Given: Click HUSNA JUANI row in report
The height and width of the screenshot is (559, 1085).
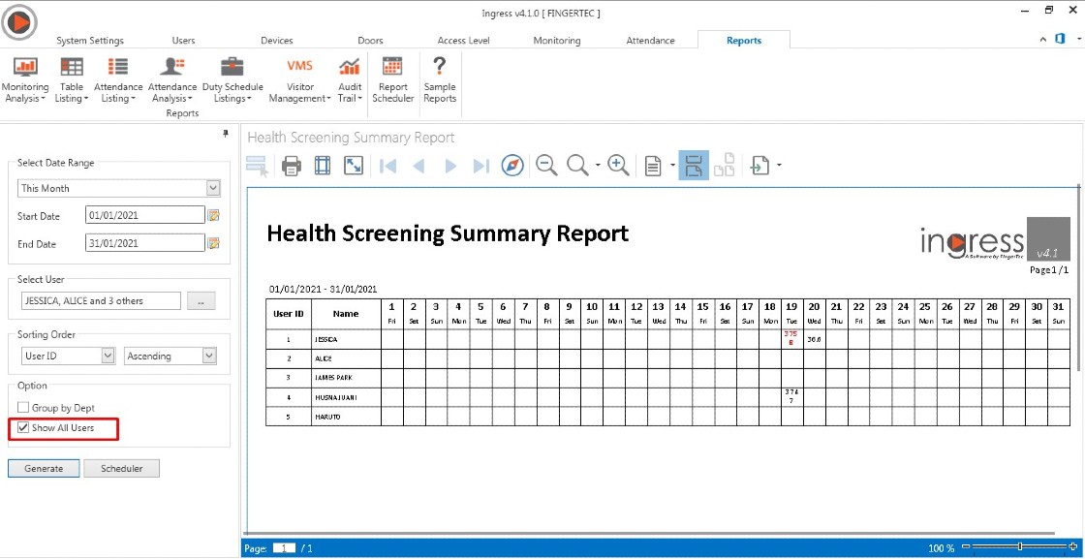Looking at the screenshot, I should 667,397.
